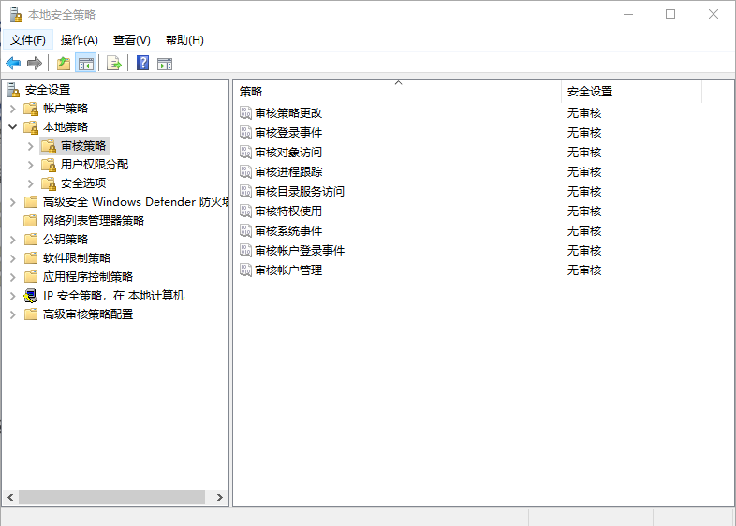Select the 审核帐户登录事件 policy text
The width and height of the screenshot is (736, 526).
point(300,251)
